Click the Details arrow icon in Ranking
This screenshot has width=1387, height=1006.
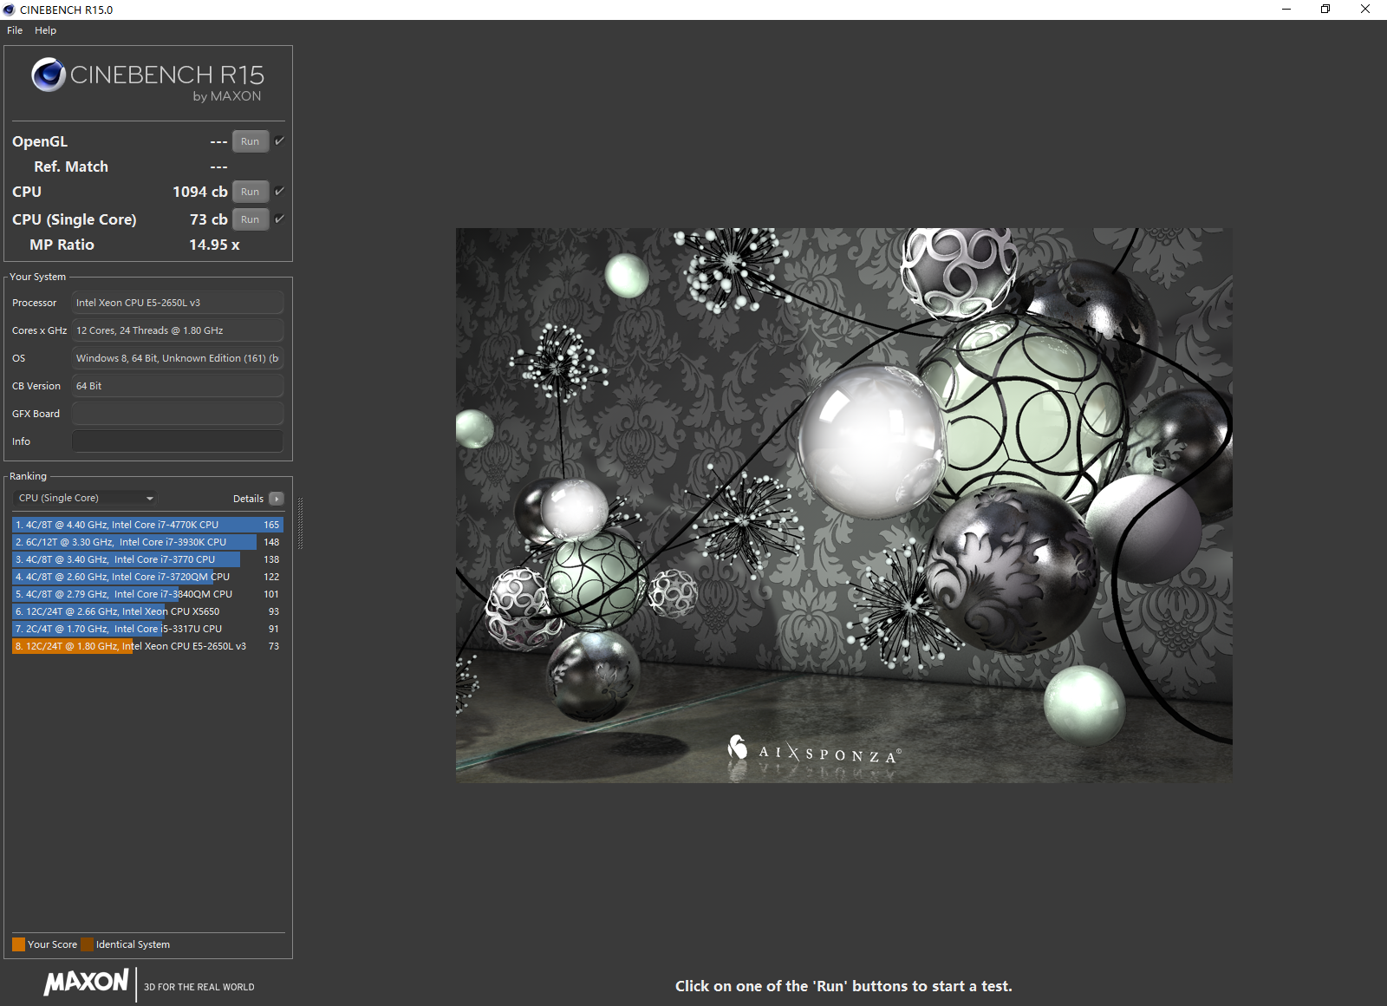coord(277,499)
